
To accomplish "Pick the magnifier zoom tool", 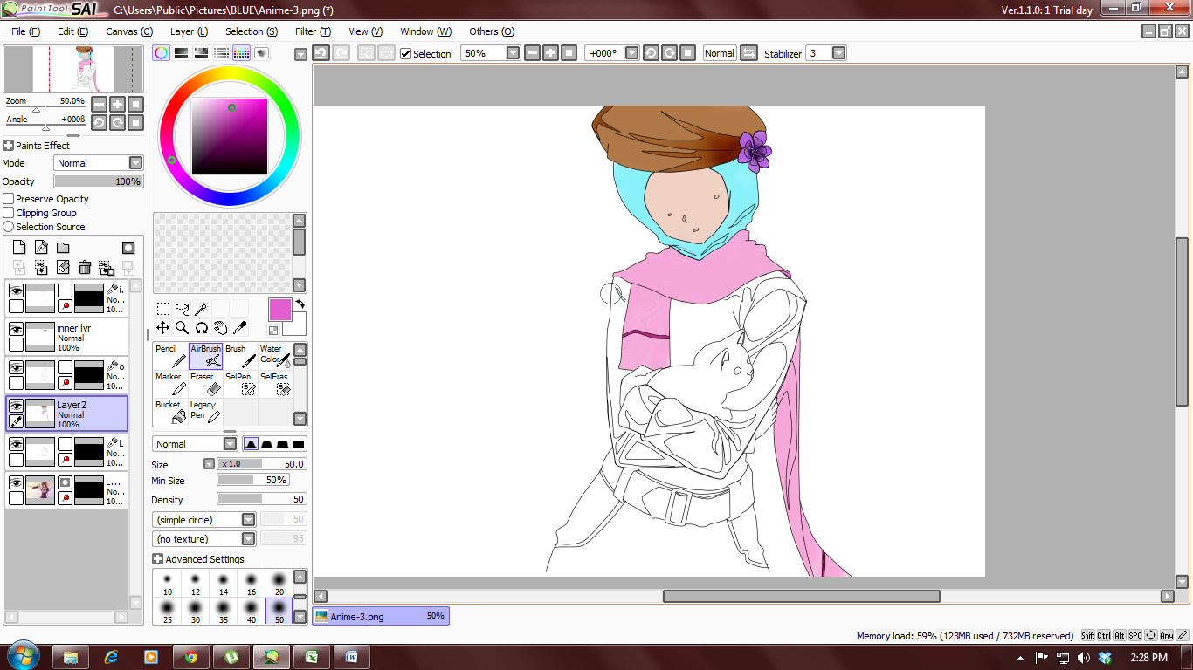I will 183,328.
